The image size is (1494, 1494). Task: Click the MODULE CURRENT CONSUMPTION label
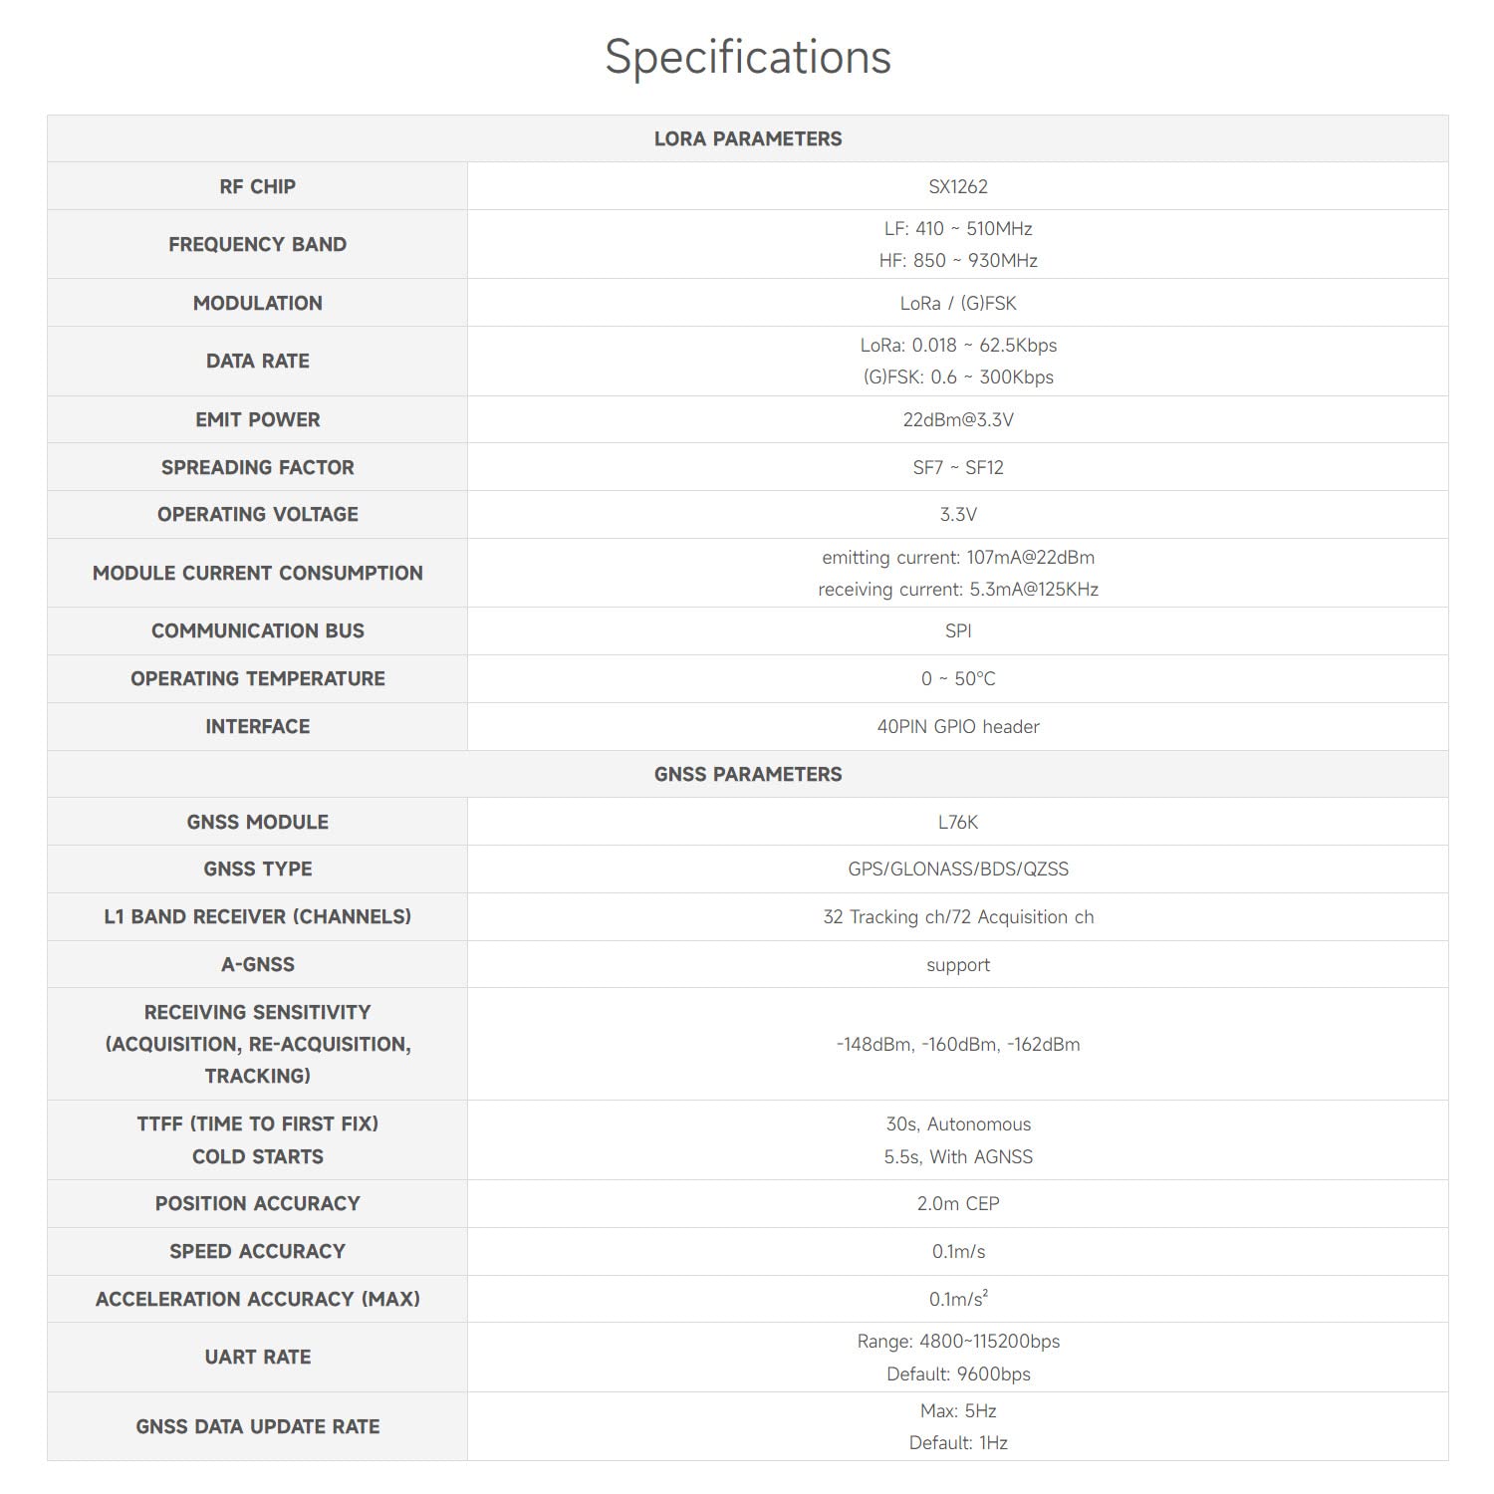[257, 573]
